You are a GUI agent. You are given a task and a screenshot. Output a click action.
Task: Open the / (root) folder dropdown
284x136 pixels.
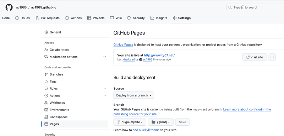pyautogui.click(x=161, y=122)
